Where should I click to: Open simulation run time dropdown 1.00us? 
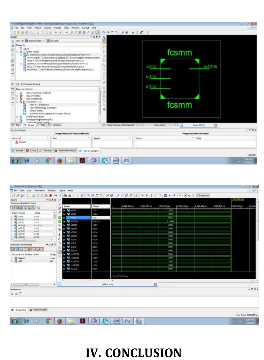185,195
